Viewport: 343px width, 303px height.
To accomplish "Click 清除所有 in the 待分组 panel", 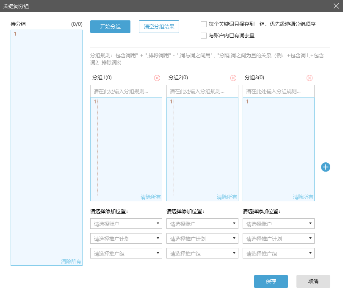I will (x=71, y=261).
